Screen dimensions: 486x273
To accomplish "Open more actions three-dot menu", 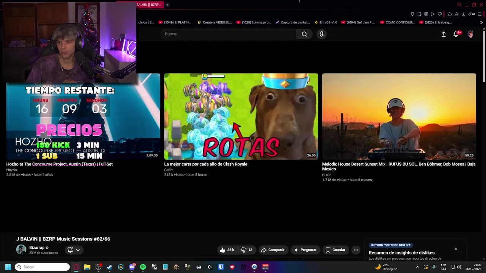I will 356,250.
